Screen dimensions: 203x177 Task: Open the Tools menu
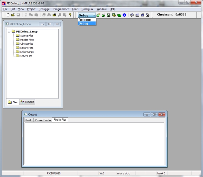(x=75, y=9)
